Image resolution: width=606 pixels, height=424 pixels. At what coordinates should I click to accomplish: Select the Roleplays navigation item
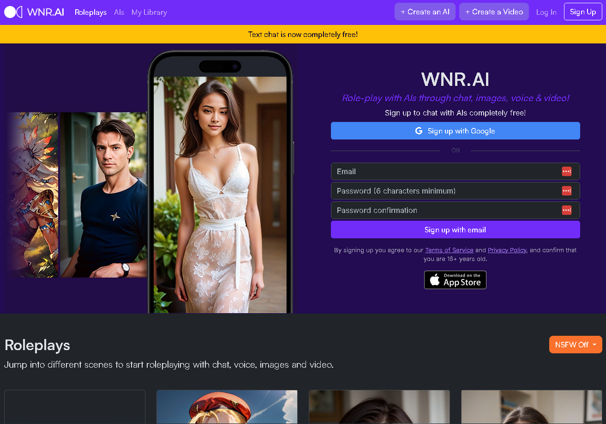(90, 12)
